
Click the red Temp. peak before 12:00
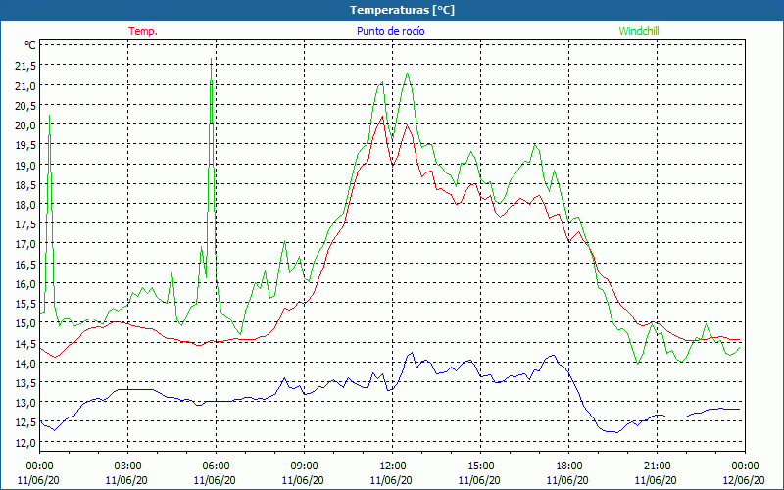click(382, 117)
